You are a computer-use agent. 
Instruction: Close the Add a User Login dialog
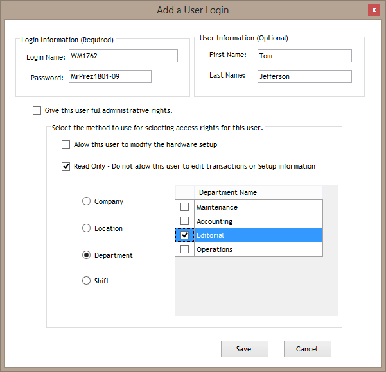(x=373, y=10)
